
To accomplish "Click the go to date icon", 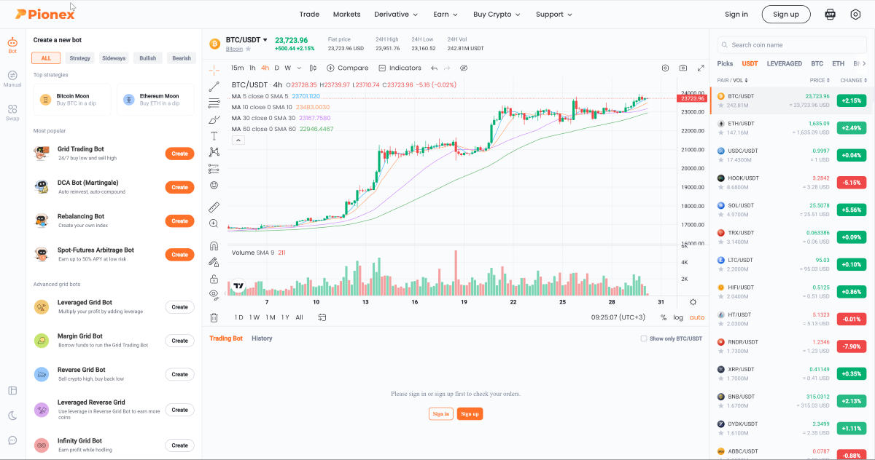I will point(322,317).
